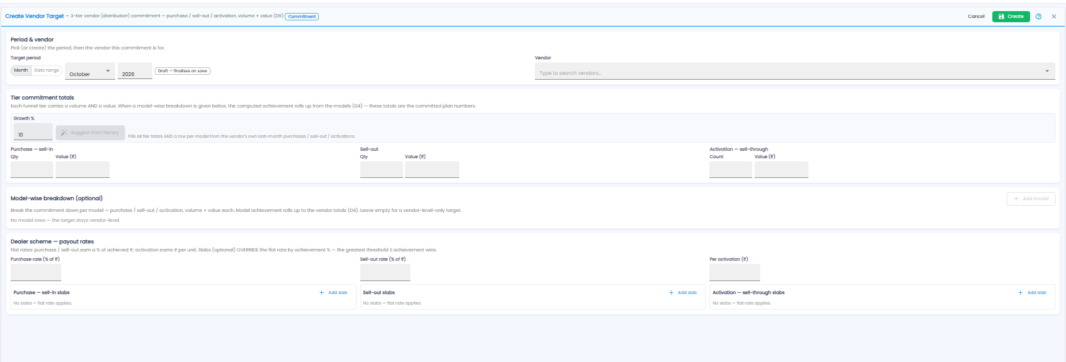
Task: Open the October month dropdown
Action: [90, 71]
